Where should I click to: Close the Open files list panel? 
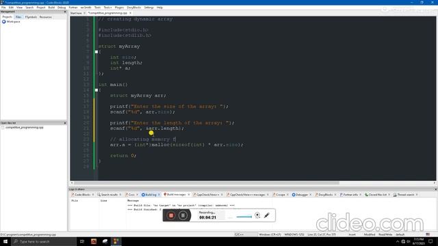[x=65, y=123]
